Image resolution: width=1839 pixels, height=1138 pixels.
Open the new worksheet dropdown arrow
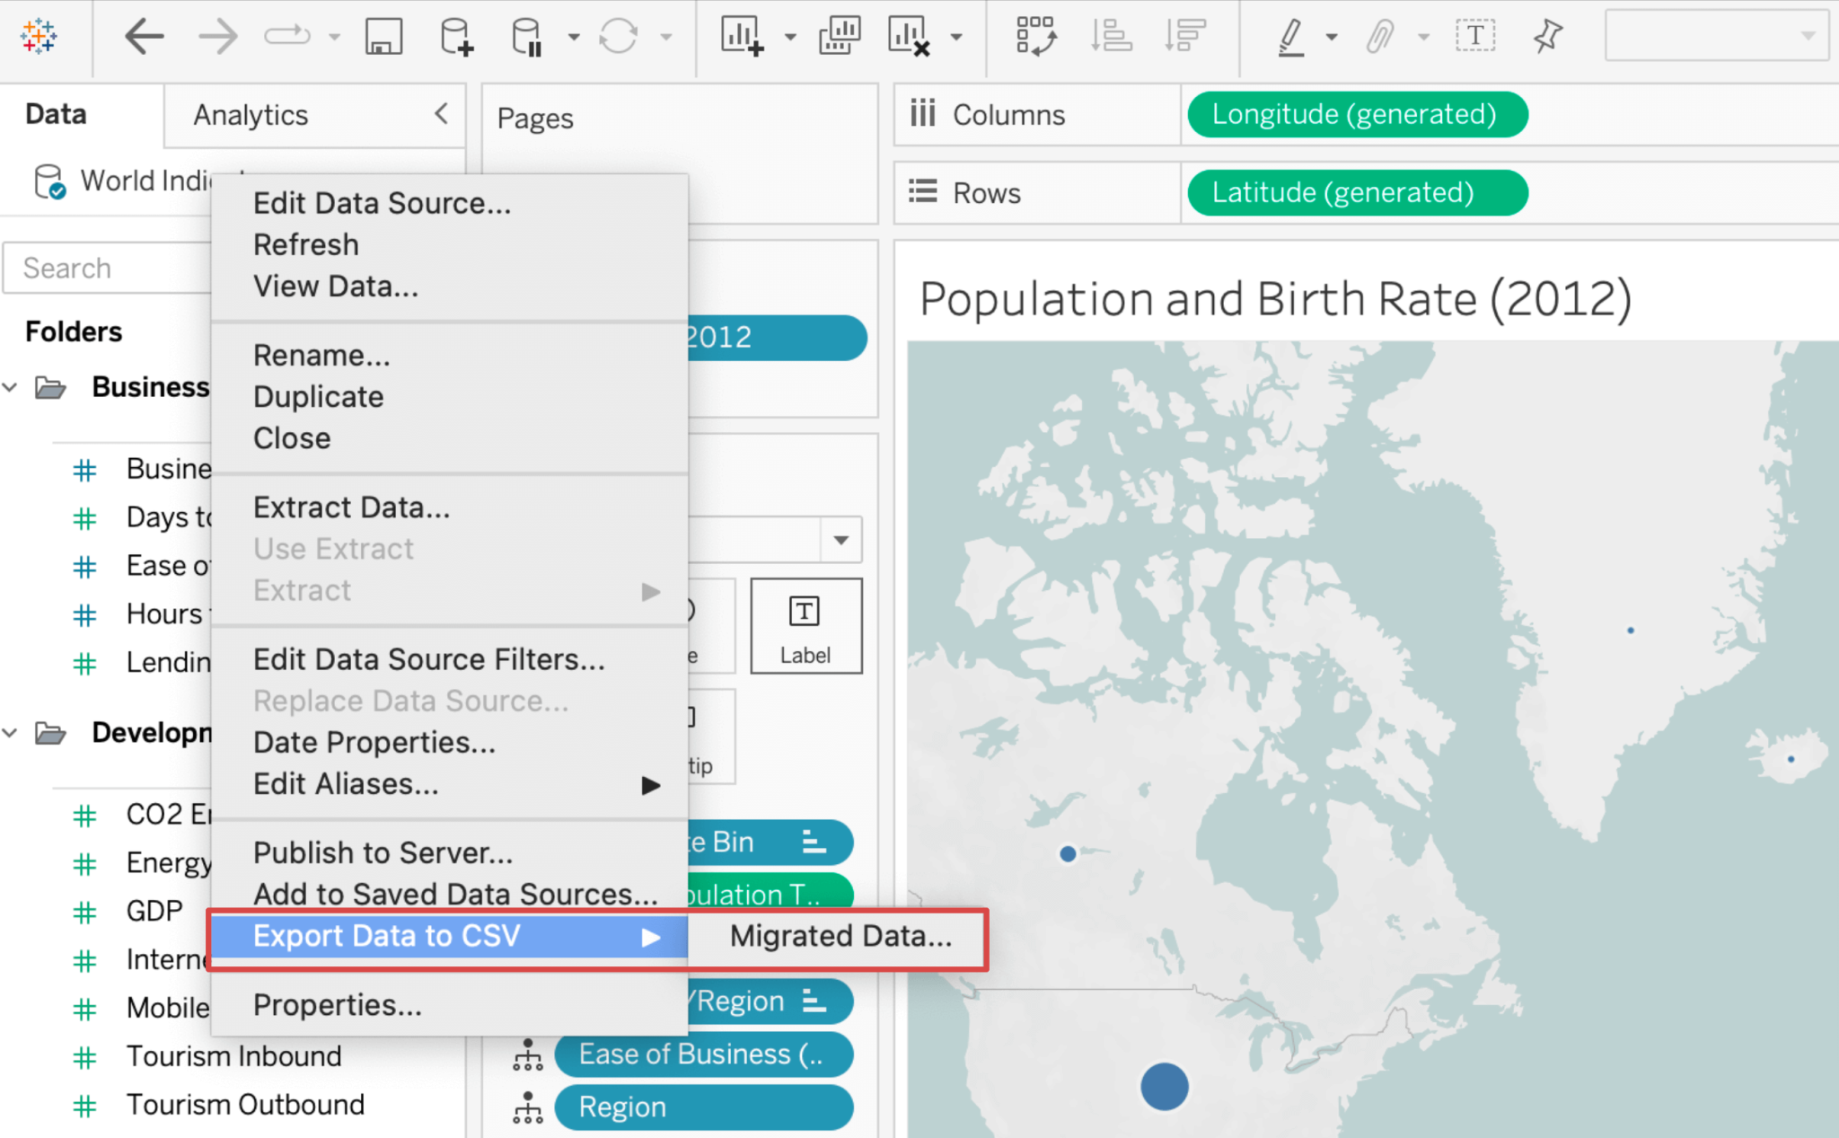788,38
